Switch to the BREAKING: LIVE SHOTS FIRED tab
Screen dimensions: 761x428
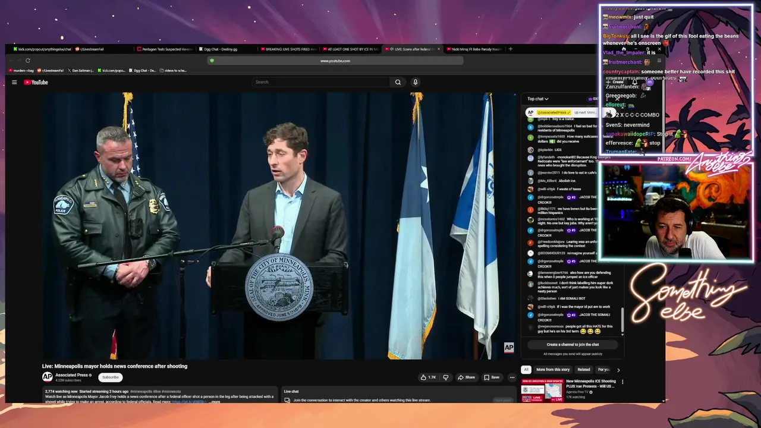[x=289, y=49]
